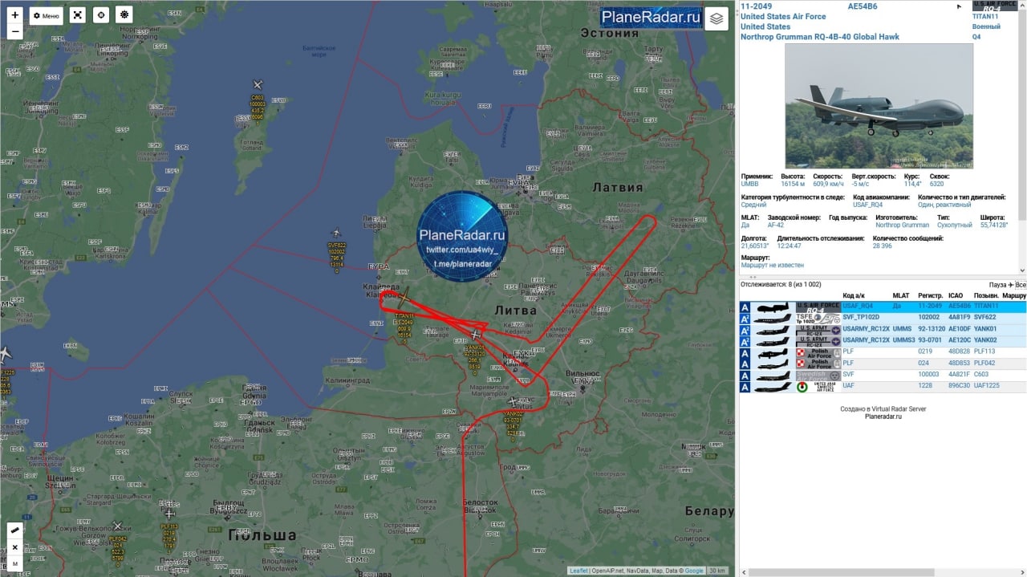Select the USAF_RQ4 row in list

coord(883,307)
